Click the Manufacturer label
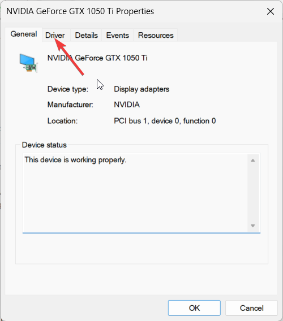This screenshot has height=321, width=283. 70,105
